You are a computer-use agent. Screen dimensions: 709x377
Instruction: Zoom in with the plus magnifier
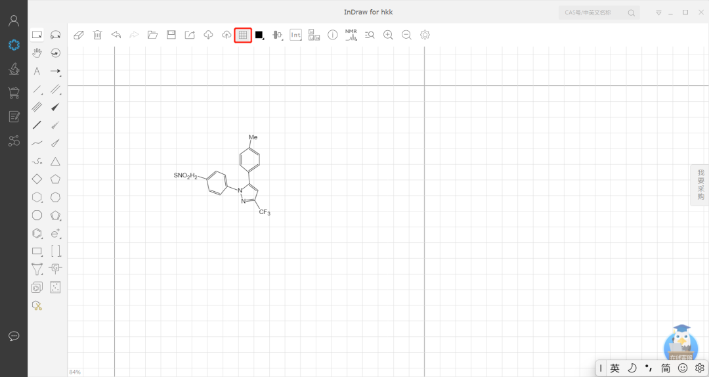(388, 35)
